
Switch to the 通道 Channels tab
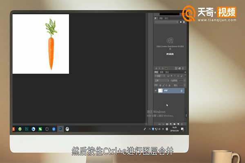[162, 72]
